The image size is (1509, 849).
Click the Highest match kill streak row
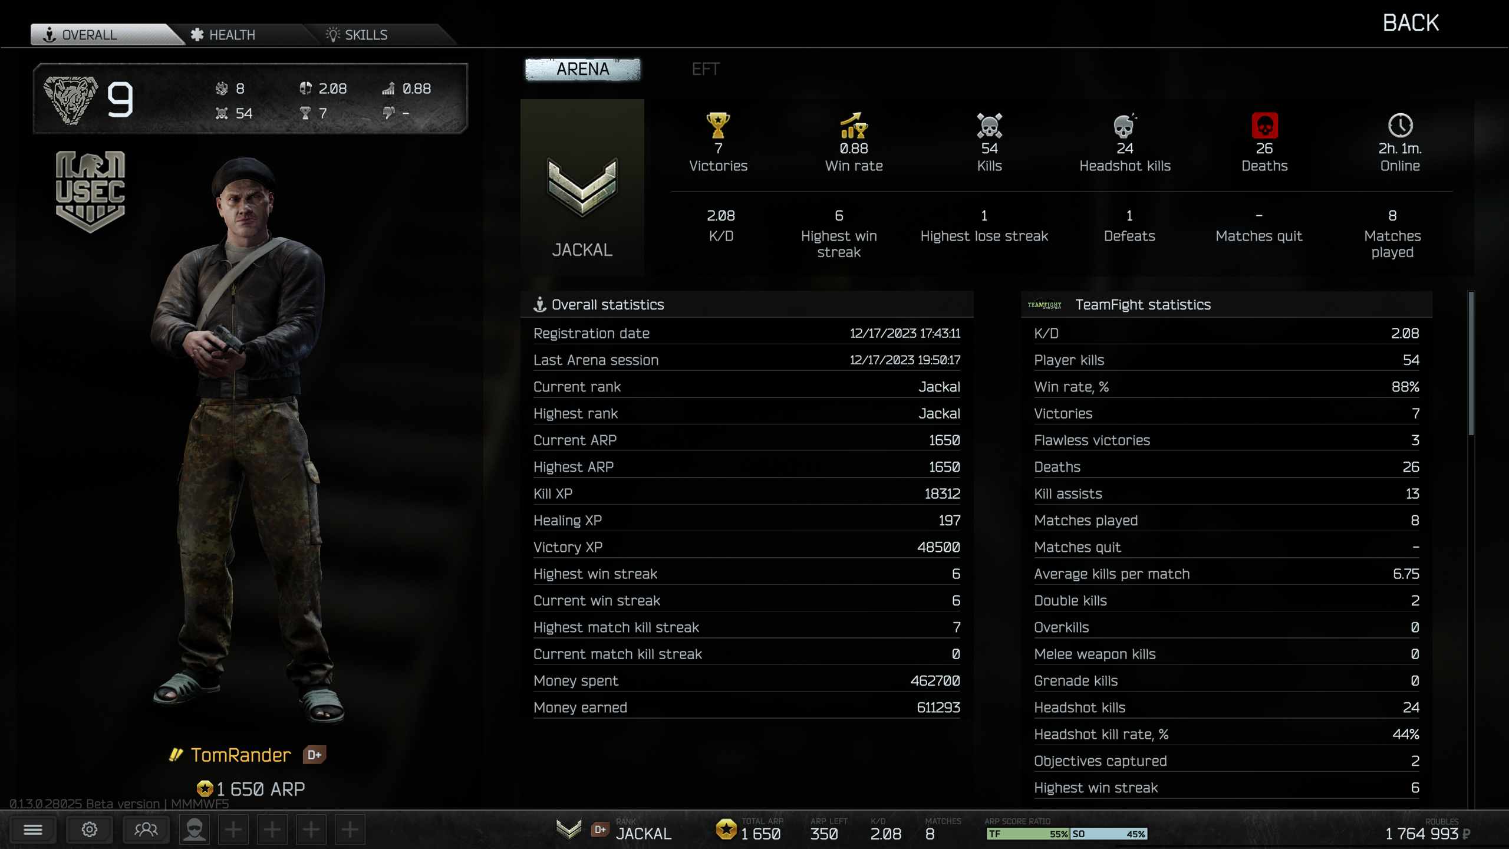(x=747, y=627)
